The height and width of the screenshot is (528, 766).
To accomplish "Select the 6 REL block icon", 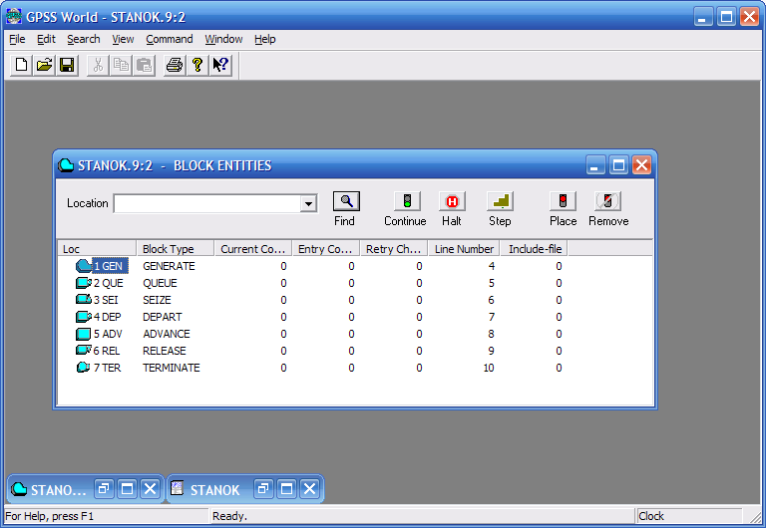I will [x=84, y=351].
